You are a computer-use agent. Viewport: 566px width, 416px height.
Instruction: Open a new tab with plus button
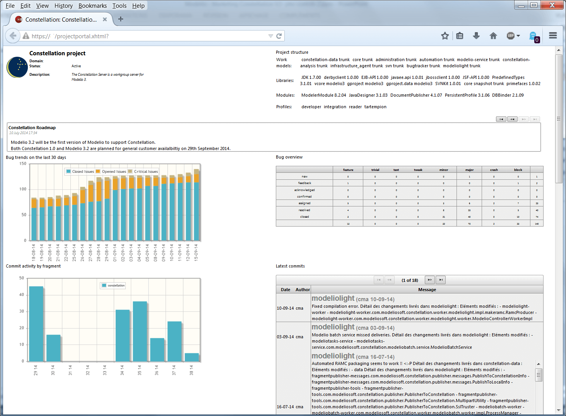point(121,19)
